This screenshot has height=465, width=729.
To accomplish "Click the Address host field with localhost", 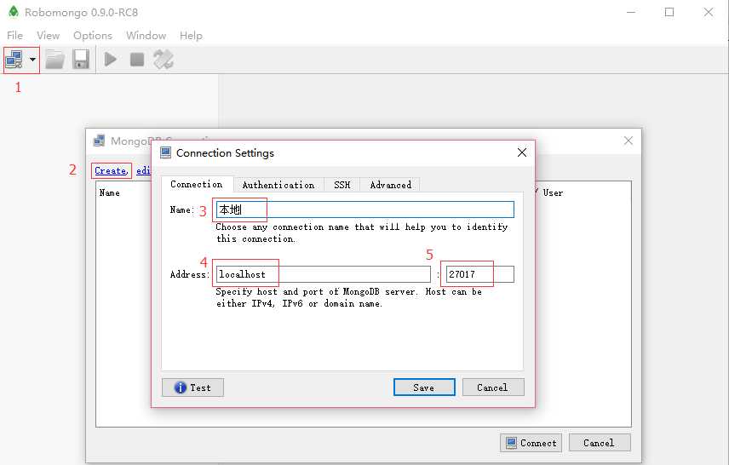I will coord(323,274).
